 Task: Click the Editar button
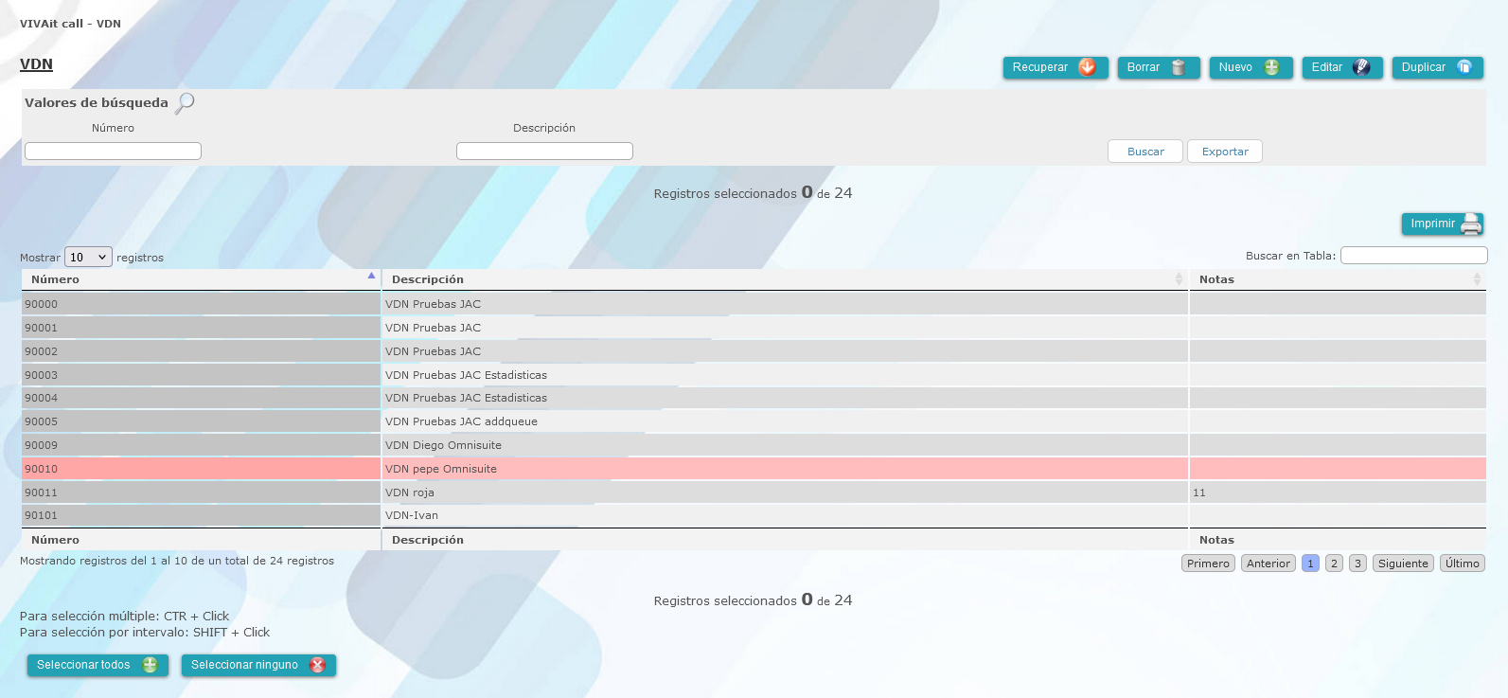(x=1342, y=67)
